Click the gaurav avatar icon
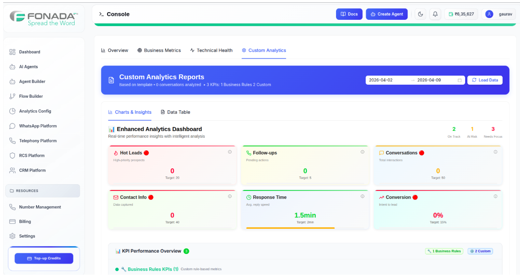520x276 pixels. 489,14
